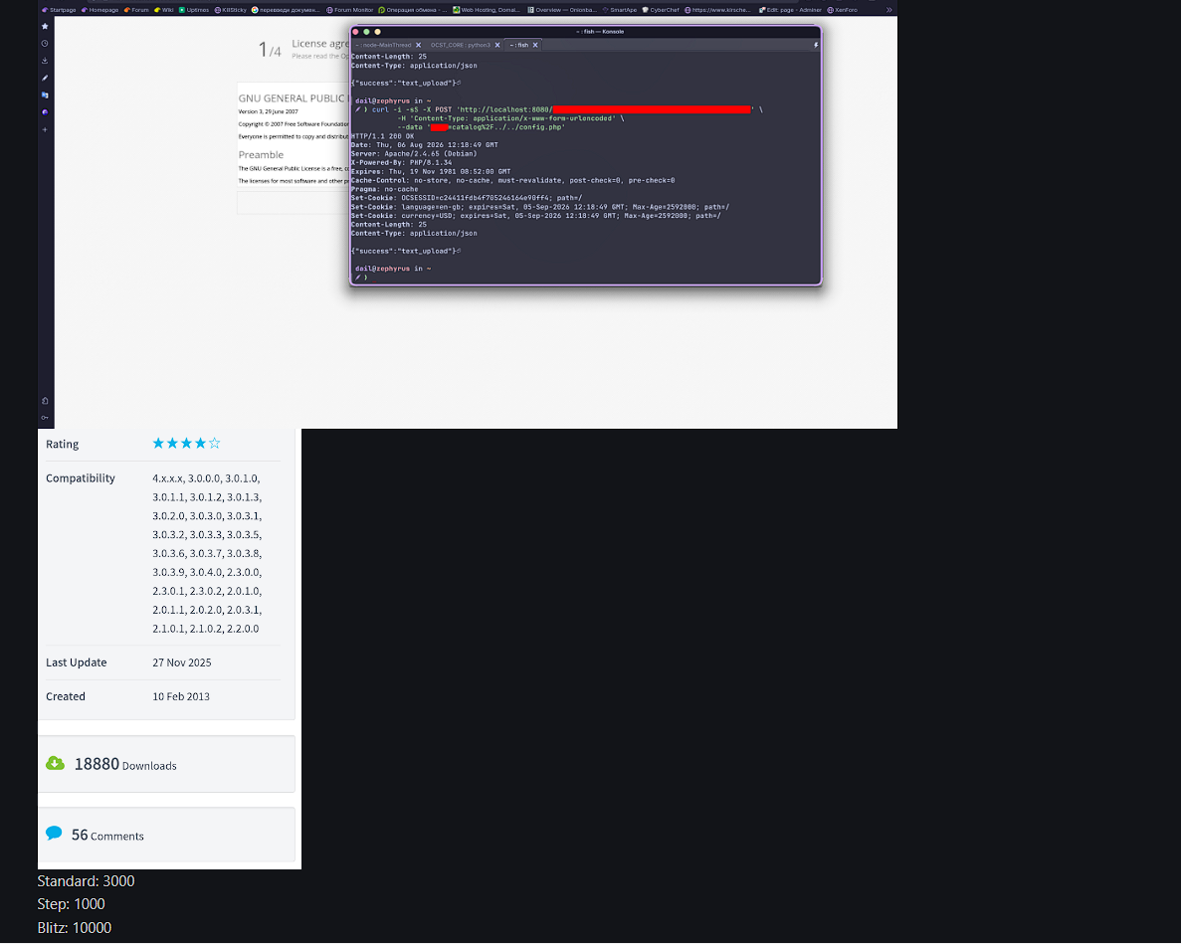Open the Forum Monitor bookmark

(x=349, y=10)
